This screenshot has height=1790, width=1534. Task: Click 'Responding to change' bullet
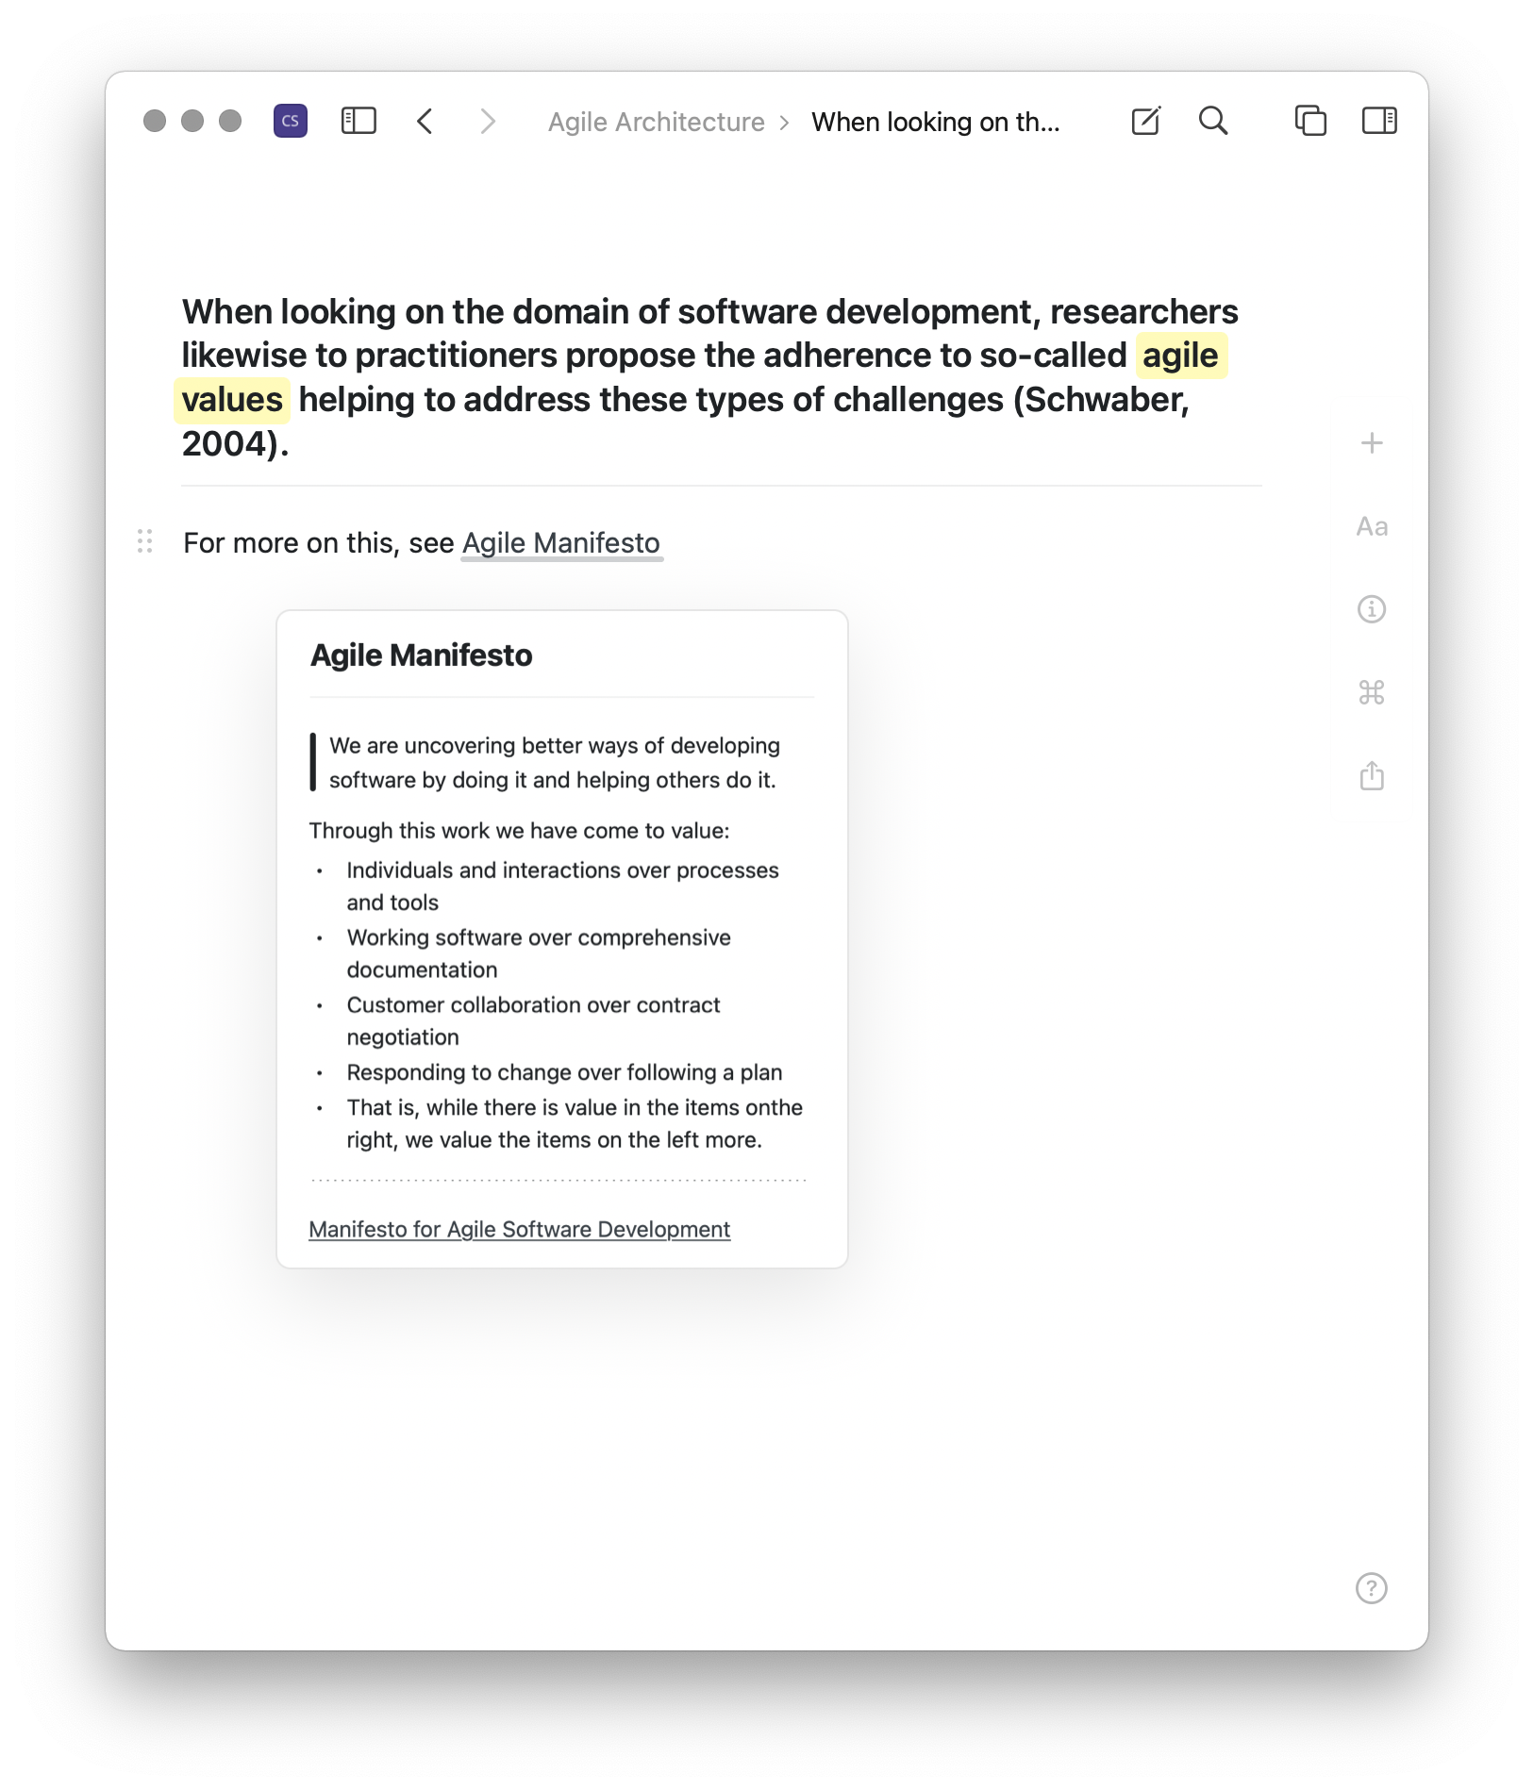click(x=564, y=1072)
